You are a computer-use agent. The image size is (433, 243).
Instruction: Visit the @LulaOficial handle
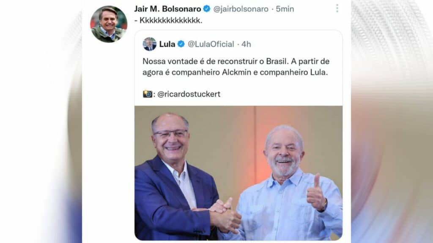(211, 44)
